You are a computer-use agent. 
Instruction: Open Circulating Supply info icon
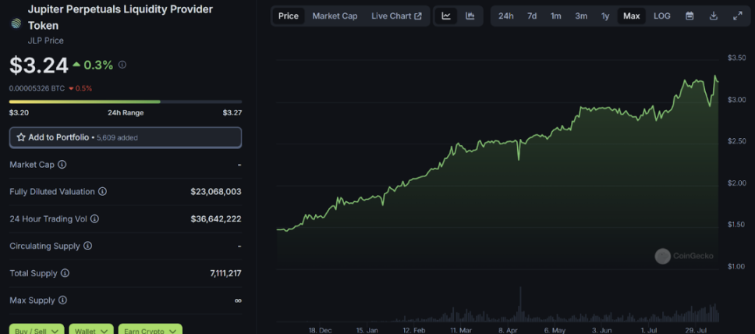tap(87, 246)
